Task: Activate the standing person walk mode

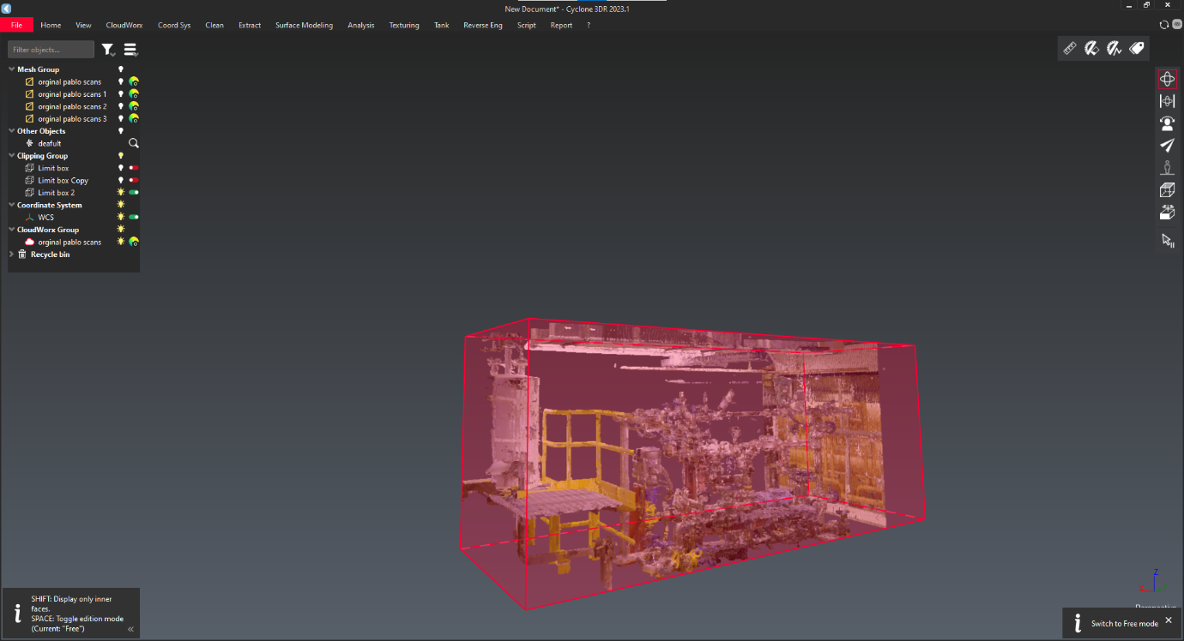Action: pyautogui.click(x=1167, y=168)
